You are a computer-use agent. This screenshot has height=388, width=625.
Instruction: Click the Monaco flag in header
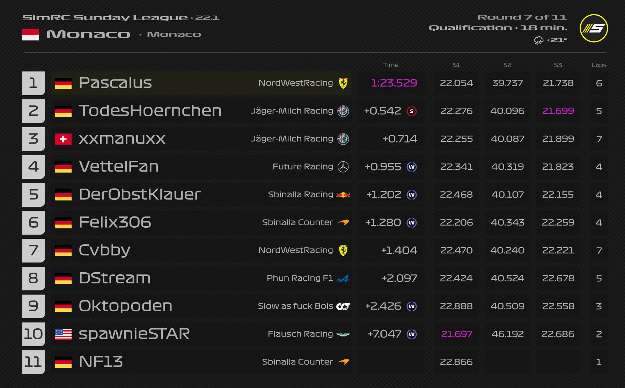pyautogui.click(x=31, y=35)
